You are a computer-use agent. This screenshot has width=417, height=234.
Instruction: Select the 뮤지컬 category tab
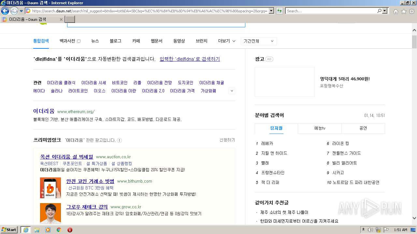coord(276,128)
